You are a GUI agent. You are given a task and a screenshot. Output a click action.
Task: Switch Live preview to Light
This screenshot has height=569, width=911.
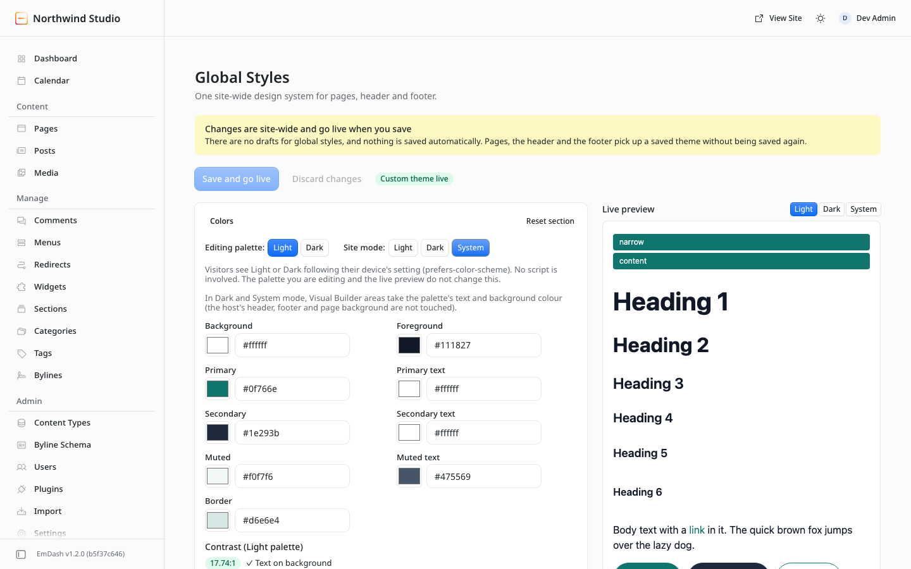click(x=803, y=209)
